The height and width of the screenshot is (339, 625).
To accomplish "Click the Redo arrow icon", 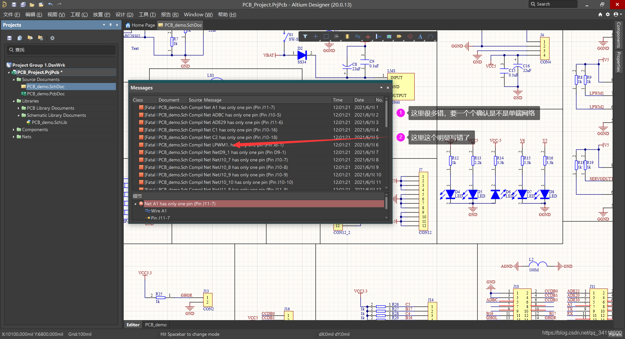I will [59, 5].
